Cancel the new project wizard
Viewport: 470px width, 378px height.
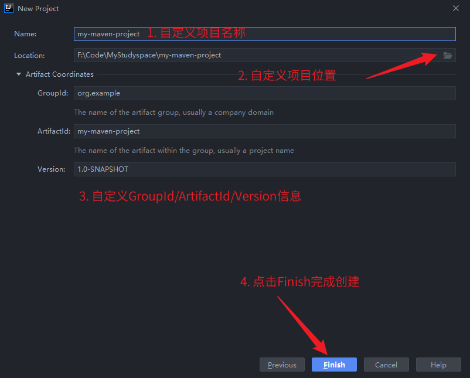click(386, 365)
